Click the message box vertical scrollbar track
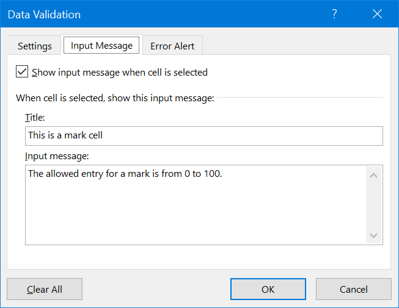399x308 pixels. click(x=374, y=205)
